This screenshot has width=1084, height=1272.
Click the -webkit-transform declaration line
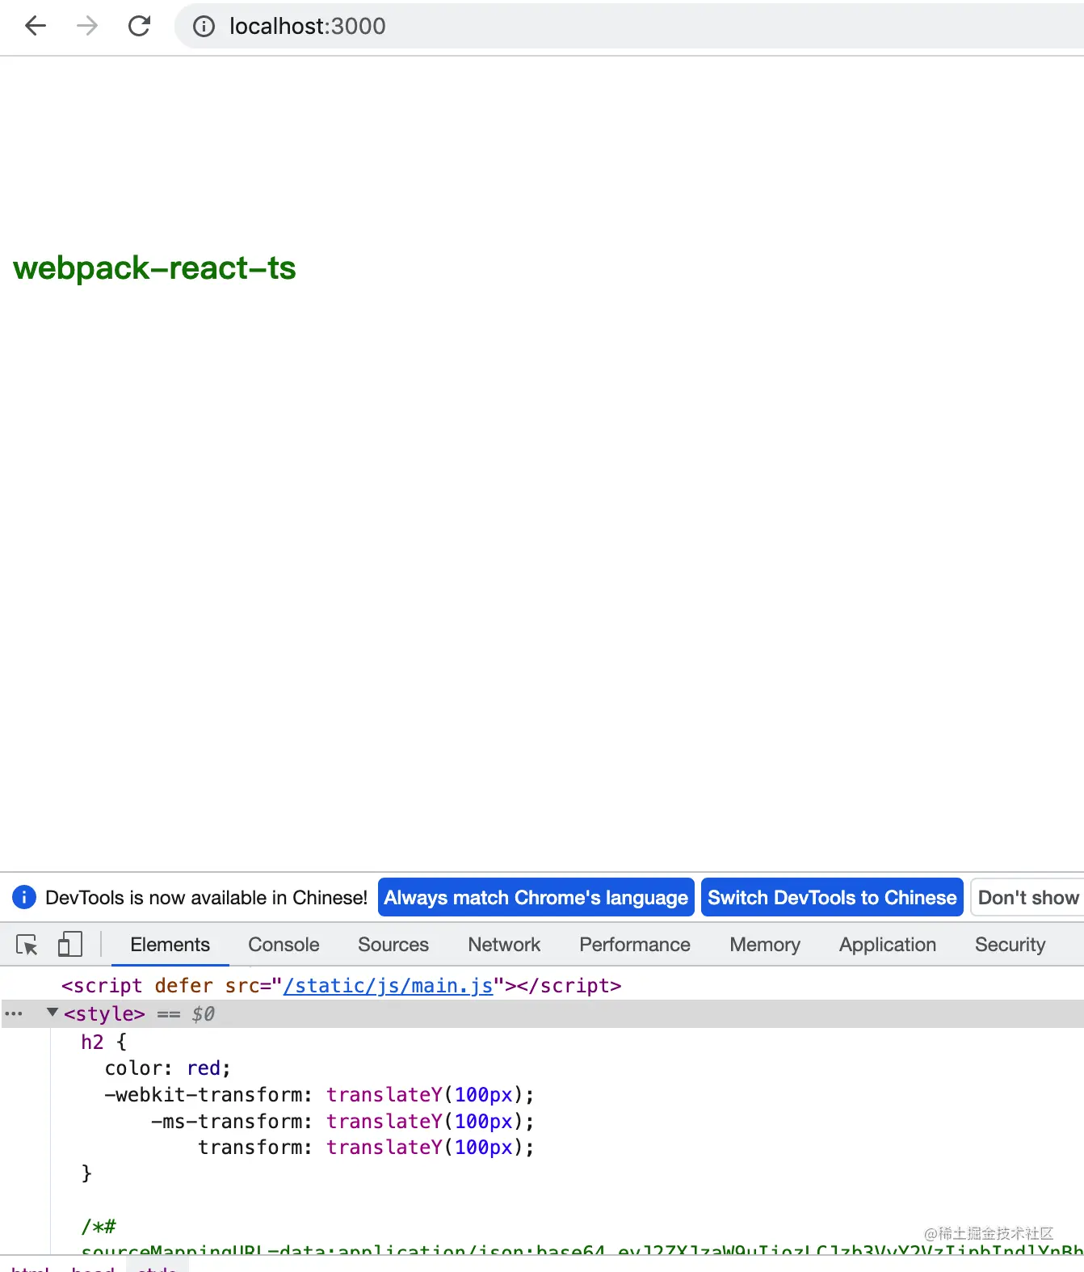319,1095
